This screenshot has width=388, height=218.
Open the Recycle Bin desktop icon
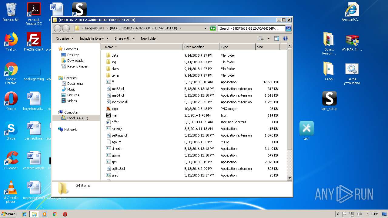tap(11, 12)
